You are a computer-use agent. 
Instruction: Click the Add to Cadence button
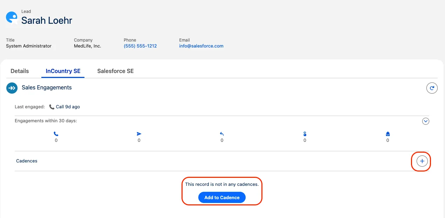click(222, 197)
